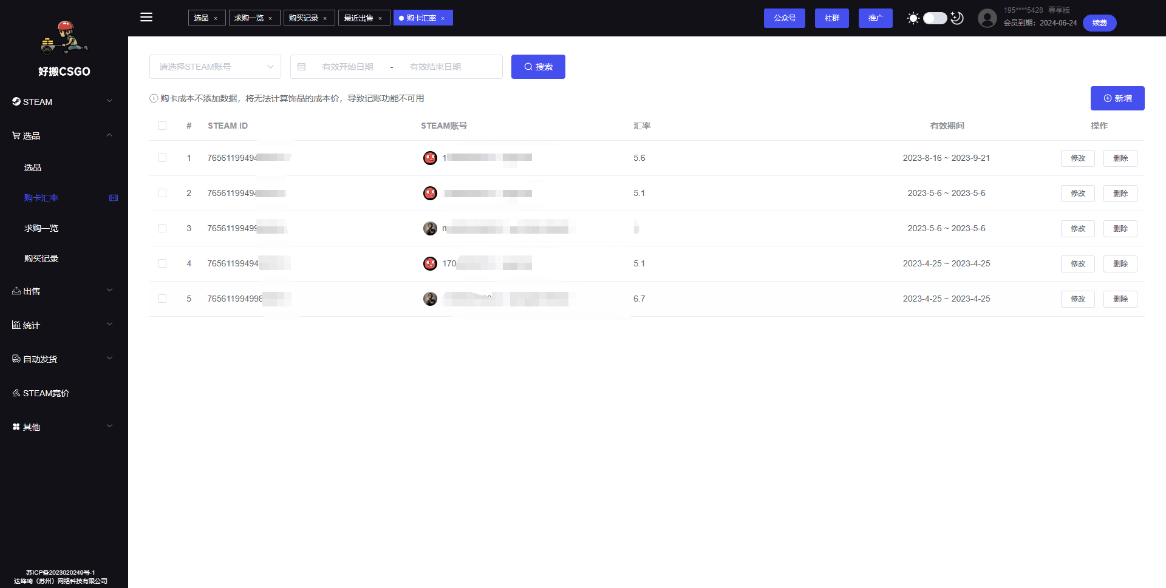The image size is (1166, 588).
Task: Click the icon beside 购卡汇率 in sidebar
Action: (114, 198)
